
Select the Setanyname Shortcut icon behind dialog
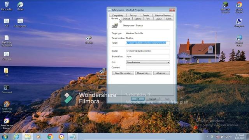pos(102,74)
